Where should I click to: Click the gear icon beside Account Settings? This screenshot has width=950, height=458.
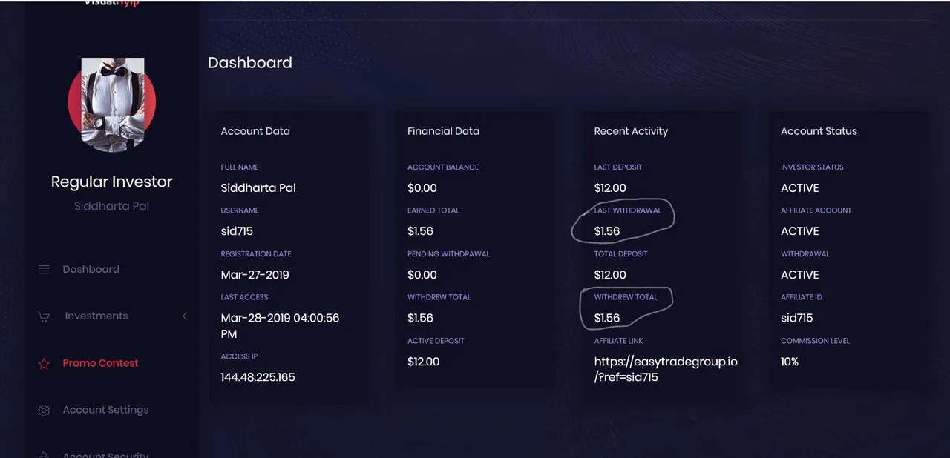(44, 411)
